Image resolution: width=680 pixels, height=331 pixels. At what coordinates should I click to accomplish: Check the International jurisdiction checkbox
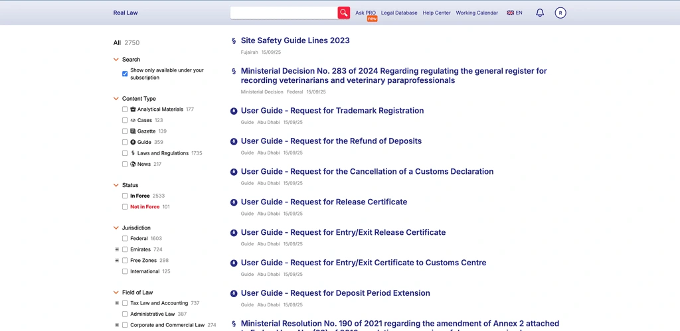[125, 271]
